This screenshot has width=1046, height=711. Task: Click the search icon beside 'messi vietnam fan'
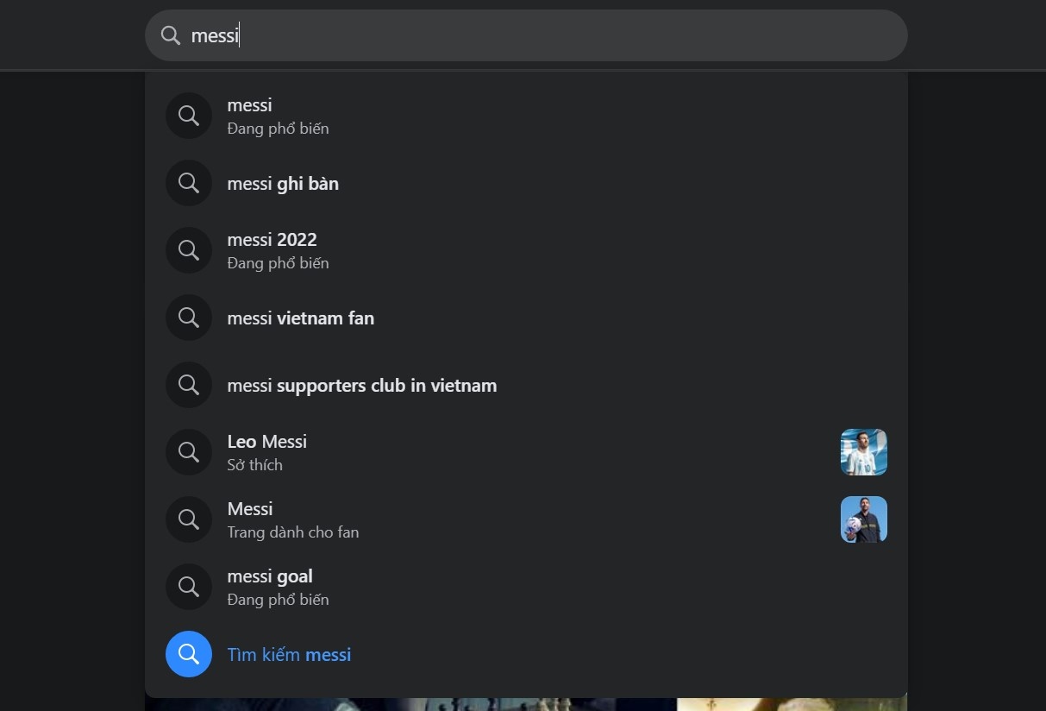(x=188, y=318)
